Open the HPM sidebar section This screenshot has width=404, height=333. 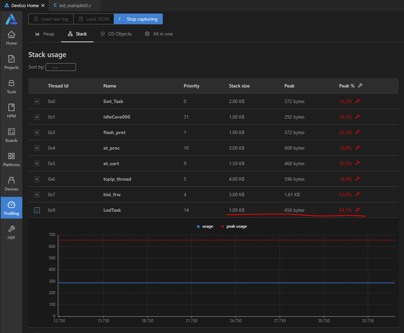pyautogui.click(x=11, y=111)
